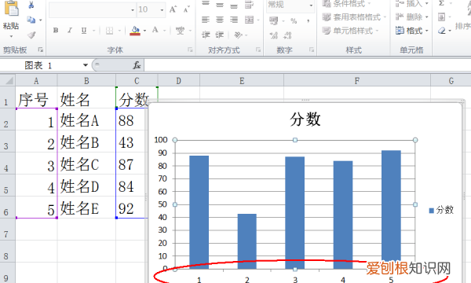Viewport: 471px width, 283px height.
Task: Expand the number format 常规 dropdown
Action: (311, 6)
